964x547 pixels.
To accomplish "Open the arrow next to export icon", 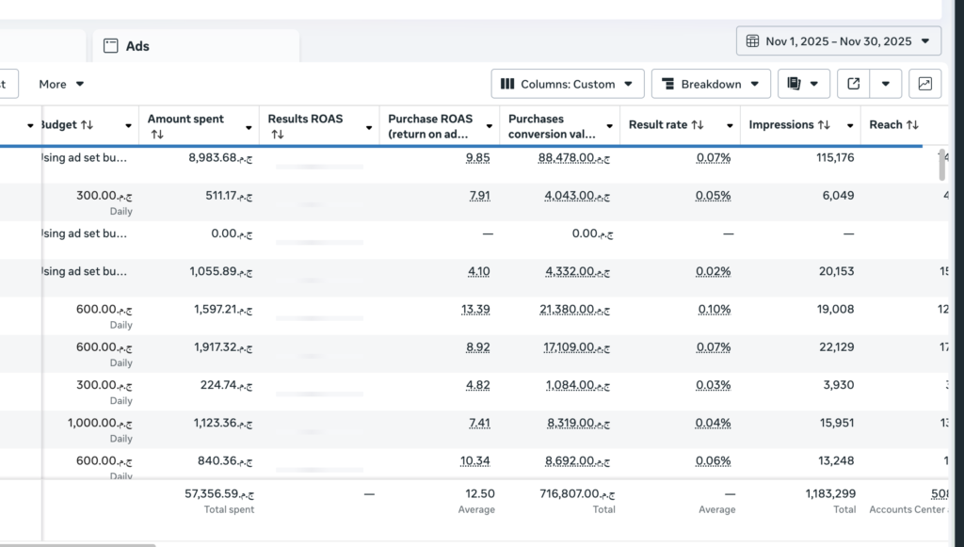I will tap(885, 84).
